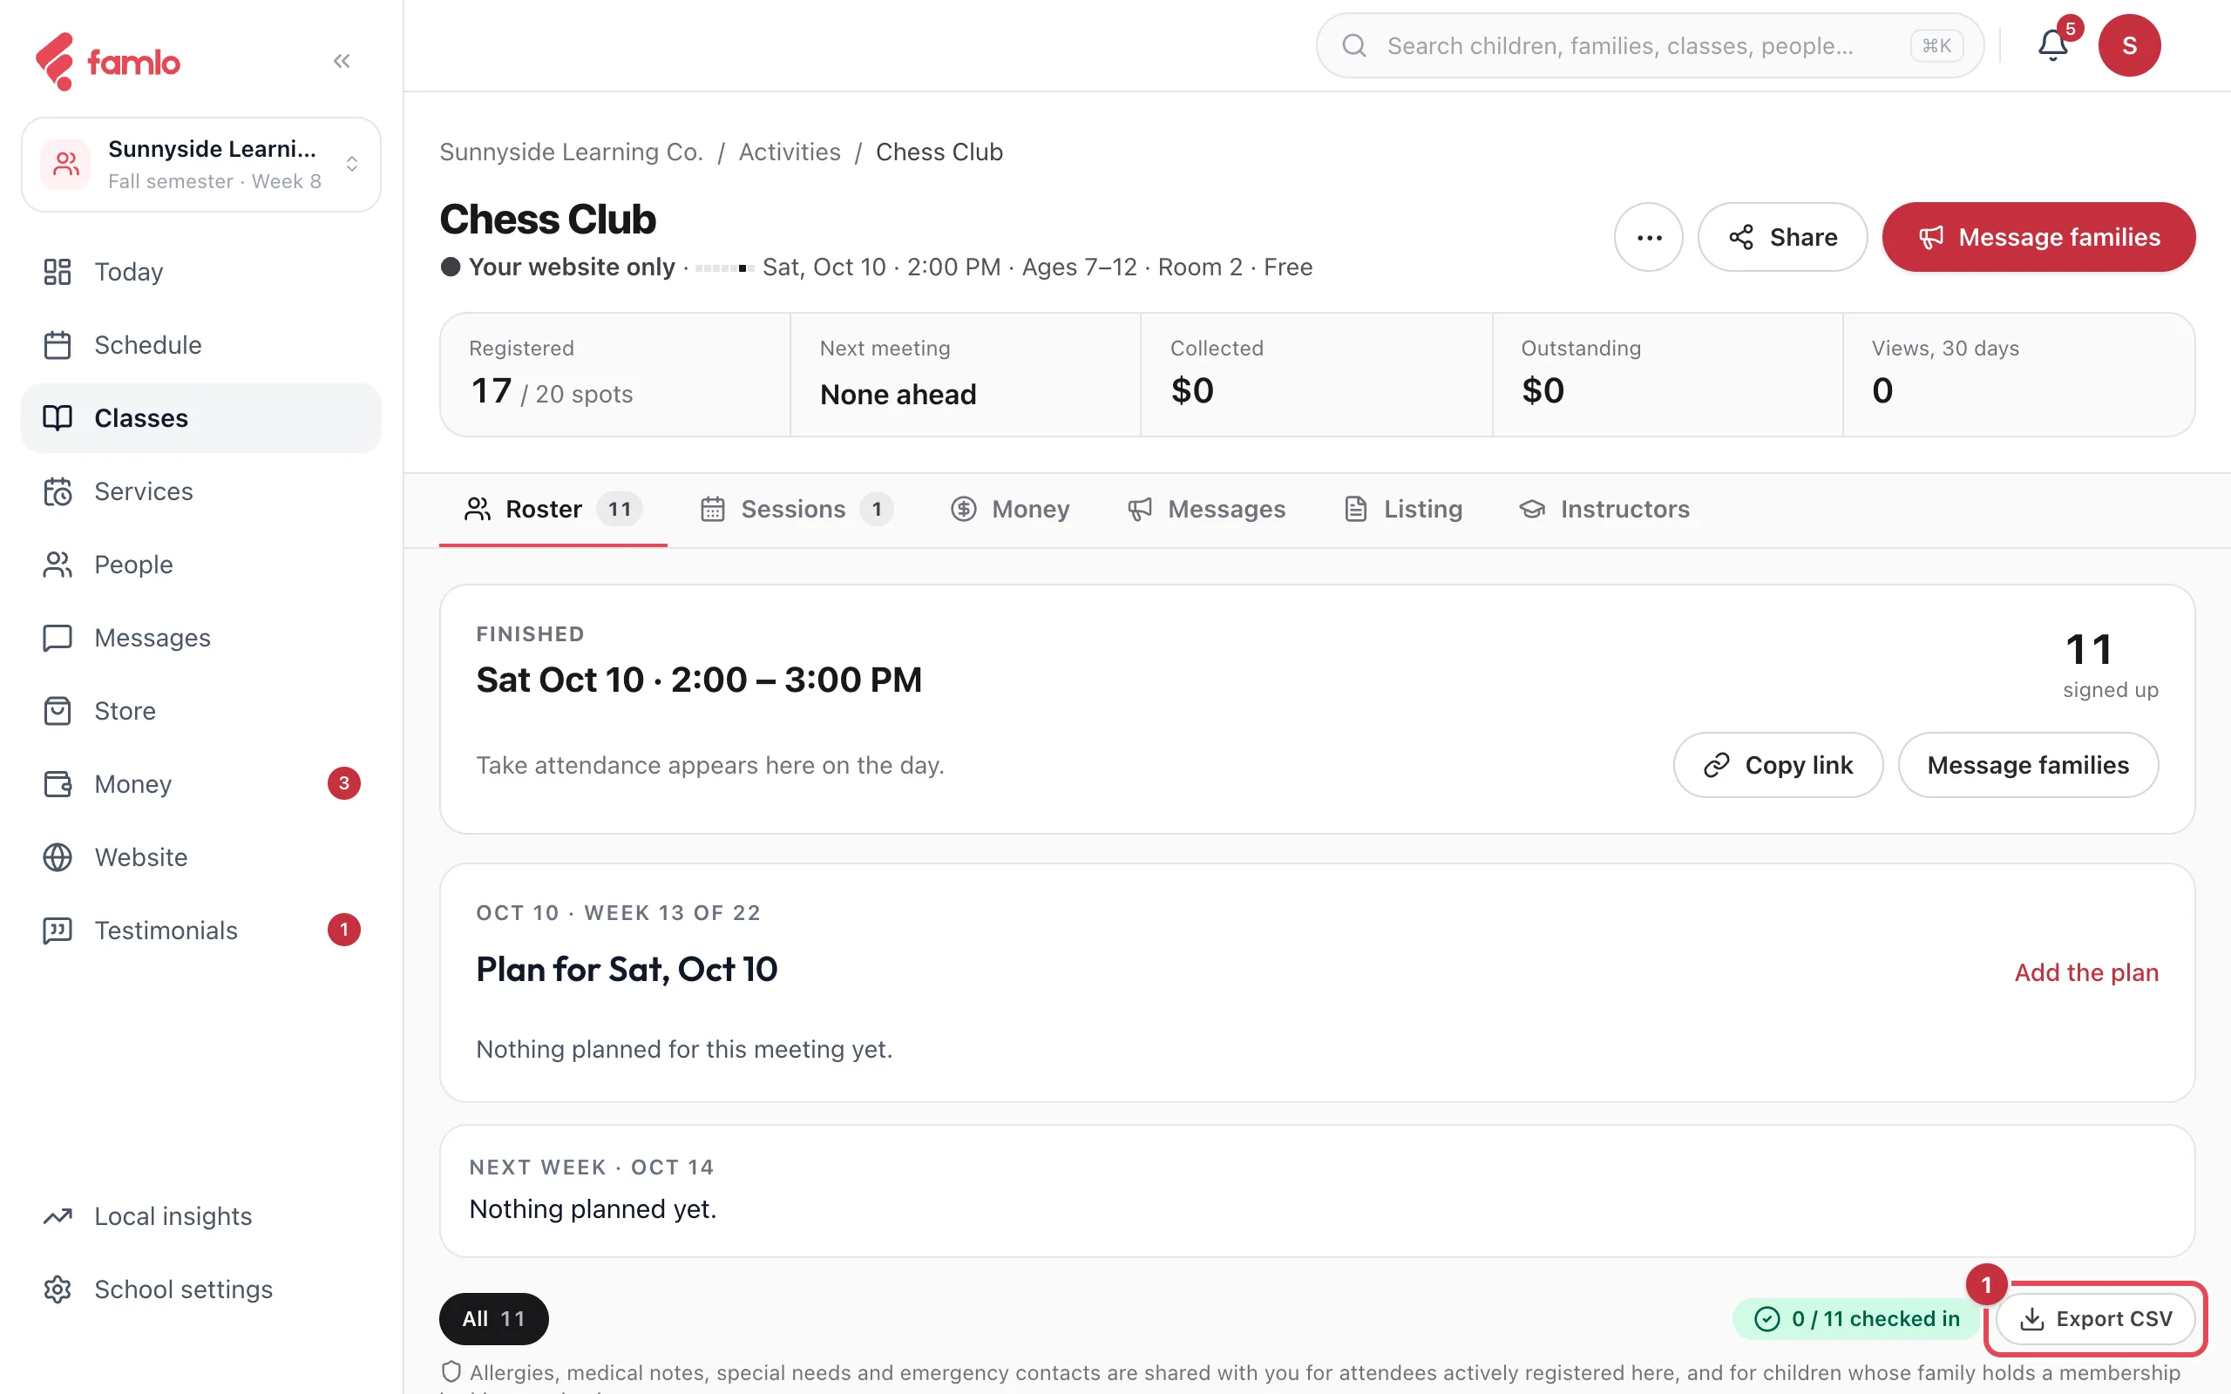The image size is (2231, 1394).
Task: Select Classes in the sidebar
Action: 201,417
